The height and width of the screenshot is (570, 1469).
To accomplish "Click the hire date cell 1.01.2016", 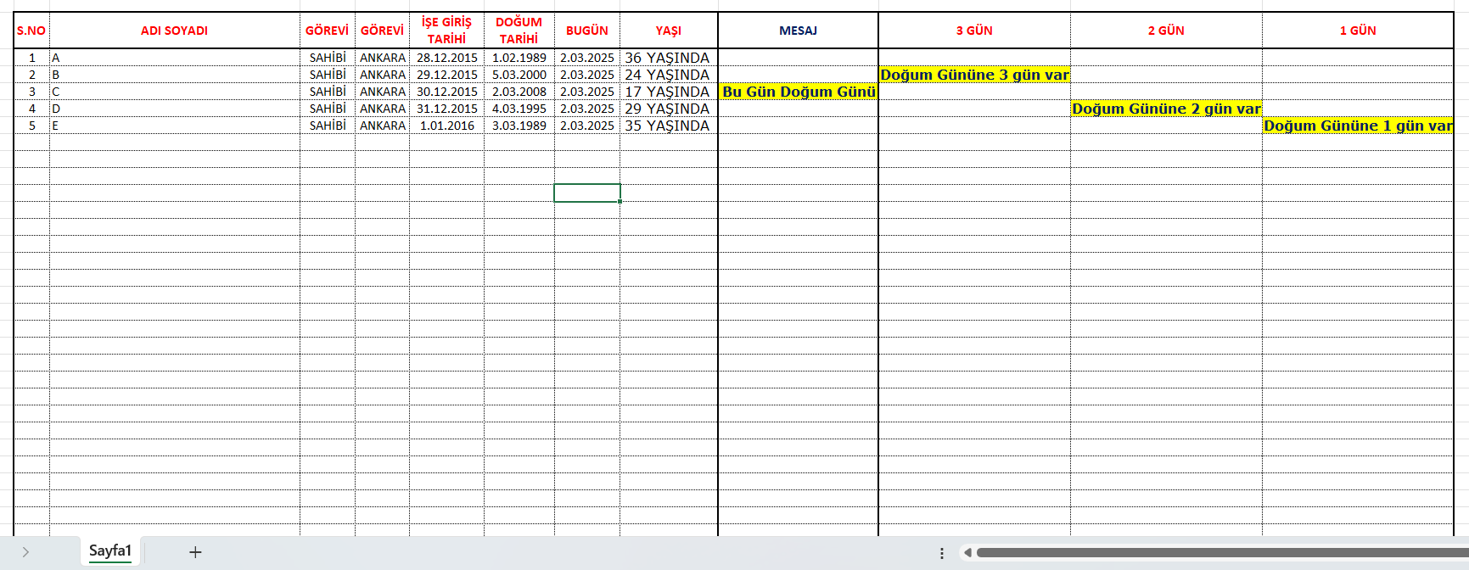I will (446, 126).
